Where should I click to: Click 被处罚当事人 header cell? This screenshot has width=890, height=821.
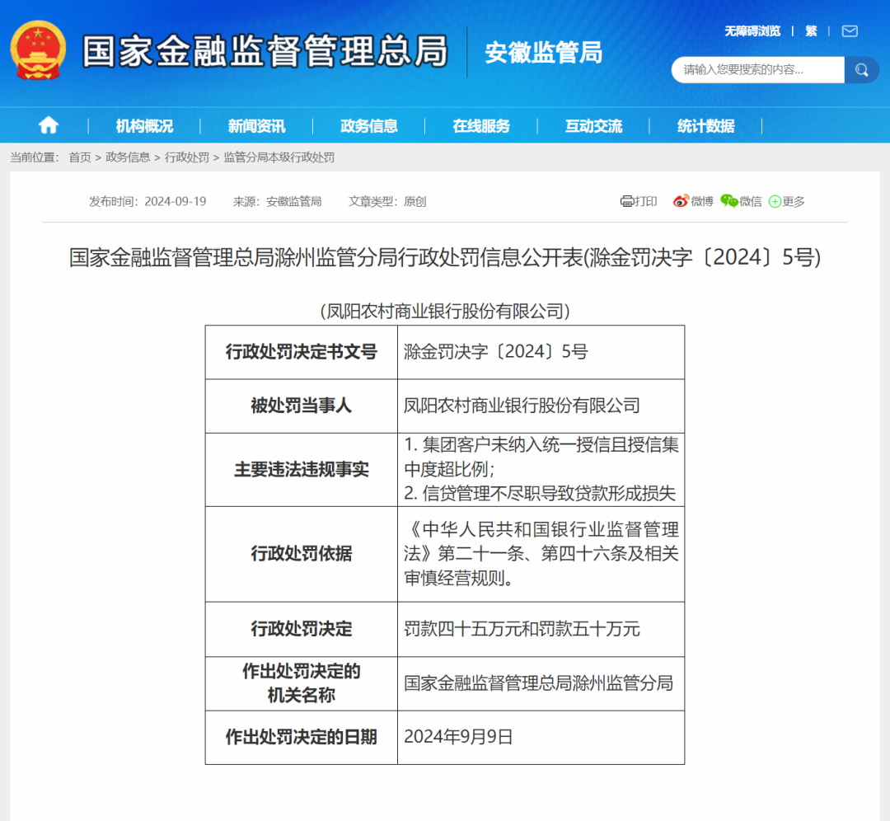point(302,406)
